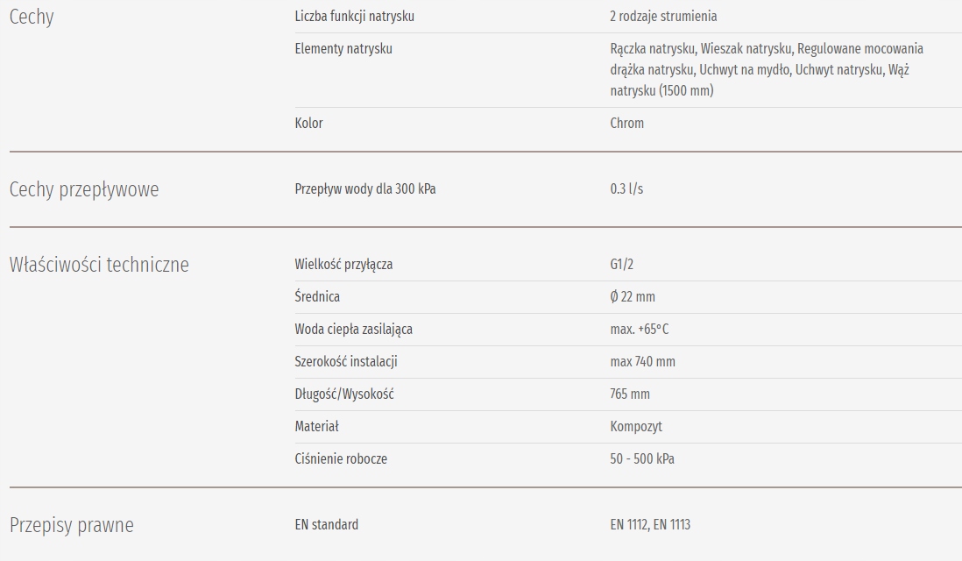Click the 0.3 l/s flow value
Viewport: 962px width, 561px height.
pyautogui.click(x=627, y=189)
